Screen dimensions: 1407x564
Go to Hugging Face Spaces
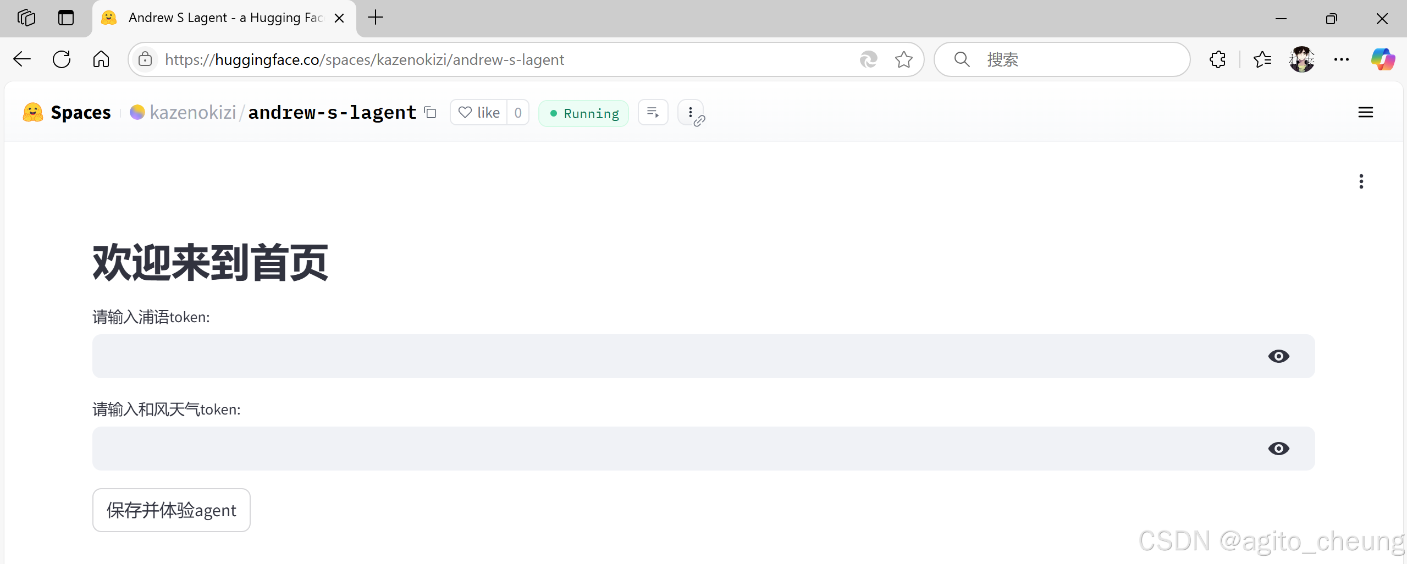click(81, 112)
